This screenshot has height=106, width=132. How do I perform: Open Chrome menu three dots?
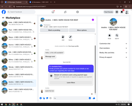pyautogui.click(x=130, y=6)
